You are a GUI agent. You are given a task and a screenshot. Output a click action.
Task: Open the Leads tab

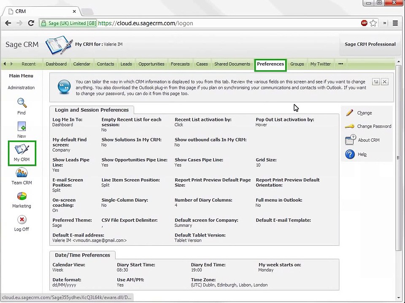coord(126,64)
